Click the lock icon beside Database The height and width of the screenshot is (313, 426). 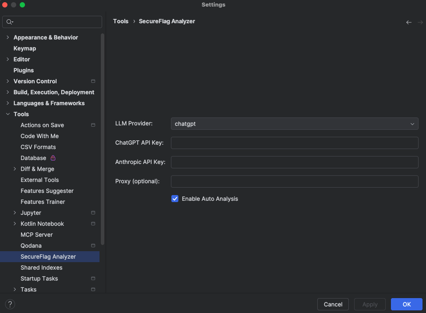tap(53, 158)
